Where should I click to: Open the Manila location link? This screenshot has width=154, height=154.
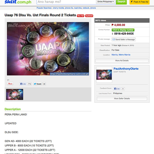pos(114,55)
